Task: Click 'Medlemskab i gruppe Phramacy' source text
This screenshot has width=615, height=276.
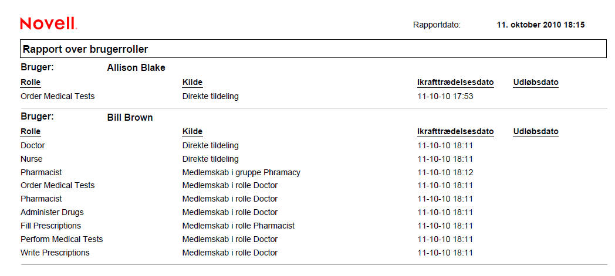Action: click(x=241, y=172)
